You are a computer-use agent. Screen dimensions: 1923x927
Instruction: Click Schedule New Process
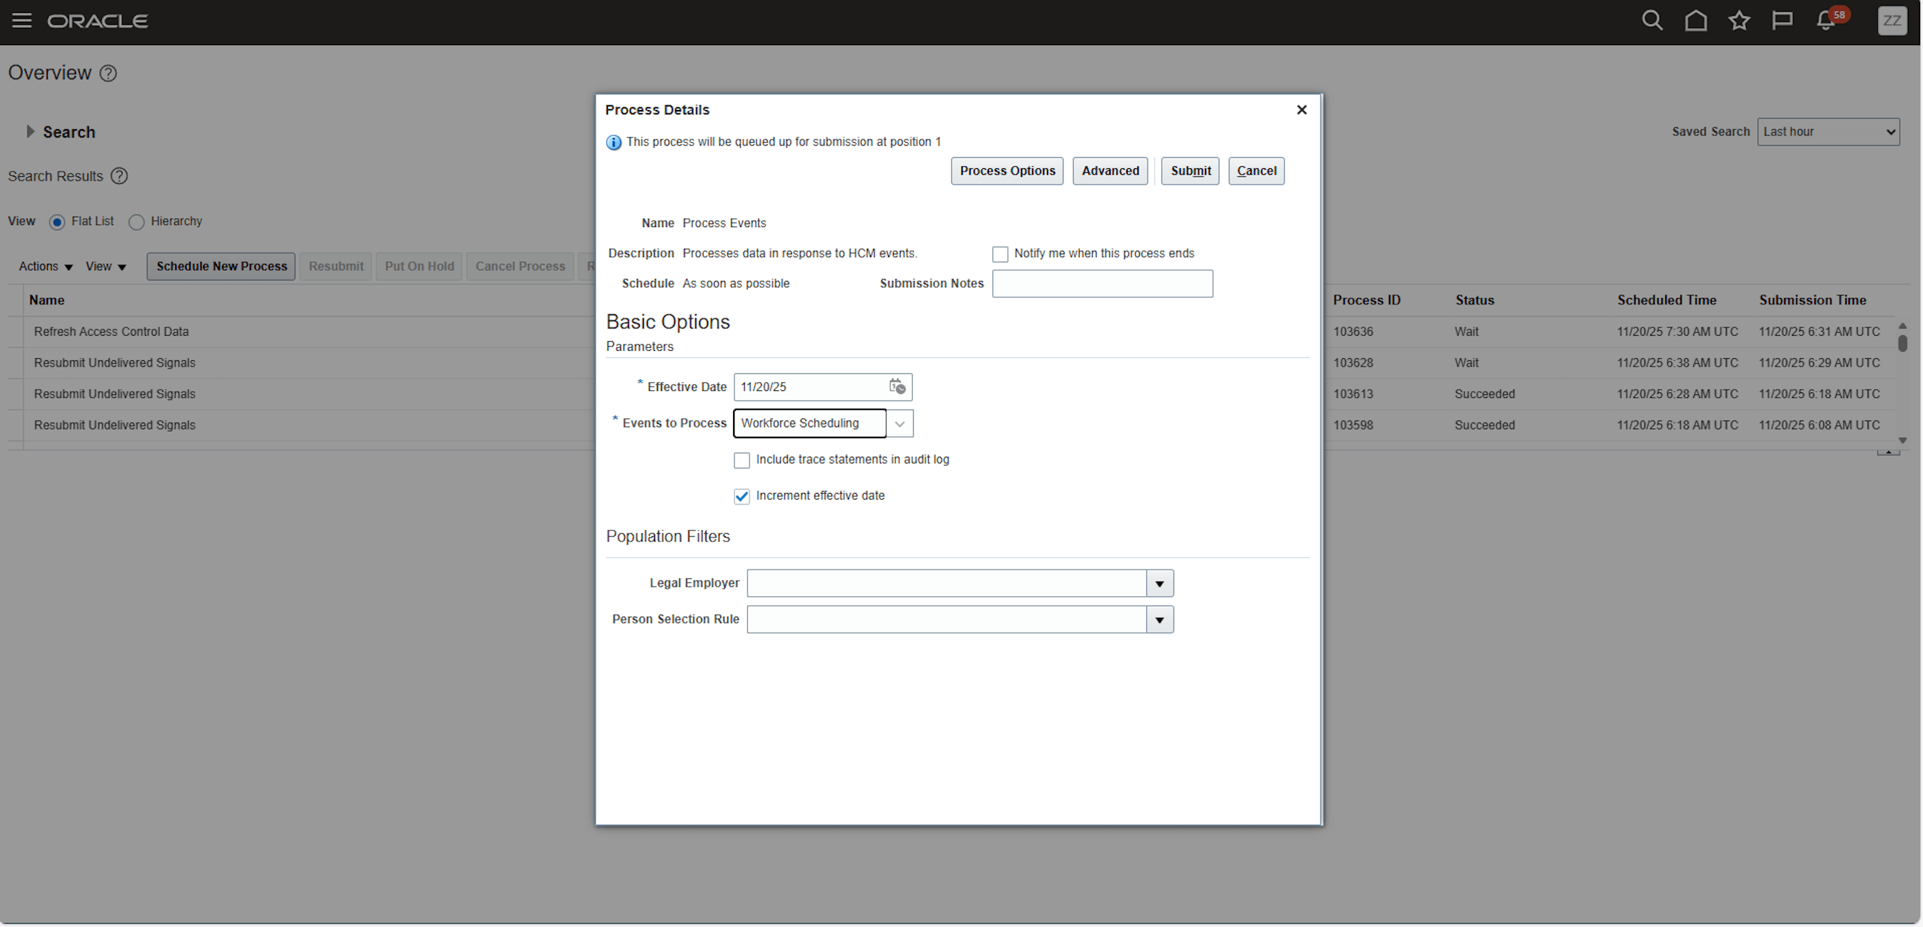tap(220, 267)
